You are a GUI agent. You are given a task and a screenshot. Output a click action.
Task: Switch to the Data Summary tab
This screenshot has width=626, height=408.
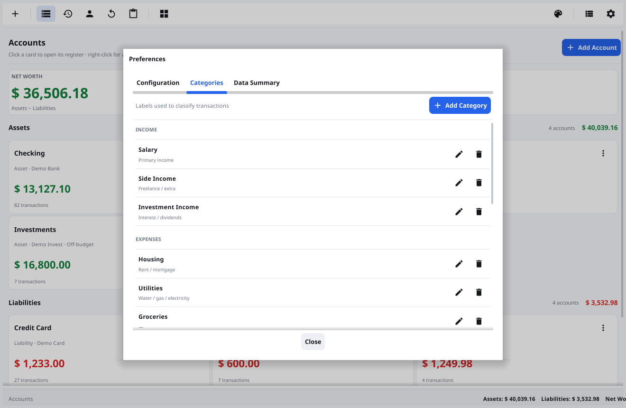pos(257,83)
